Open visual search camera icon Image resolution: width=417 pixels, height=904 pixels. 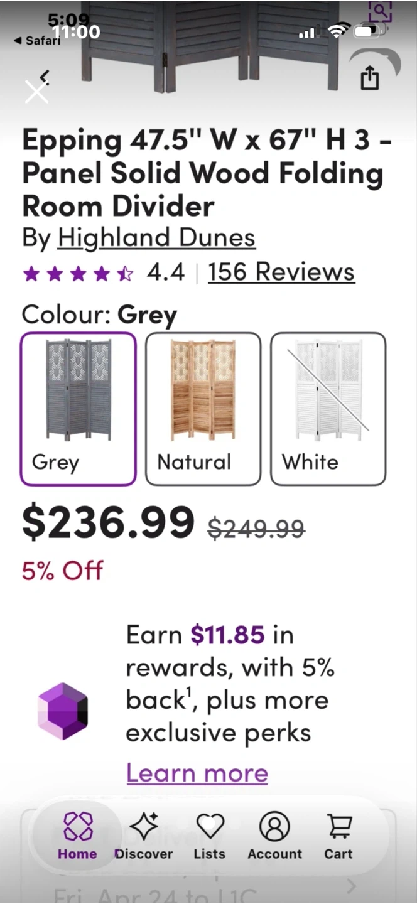[380, 11]
